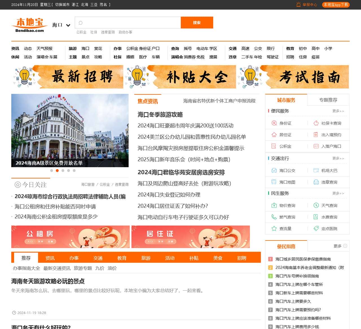Expand 民生服务 更多>> link
Image resolution: width=361 pixels, height=329 pixels.
tap(338, 193)
